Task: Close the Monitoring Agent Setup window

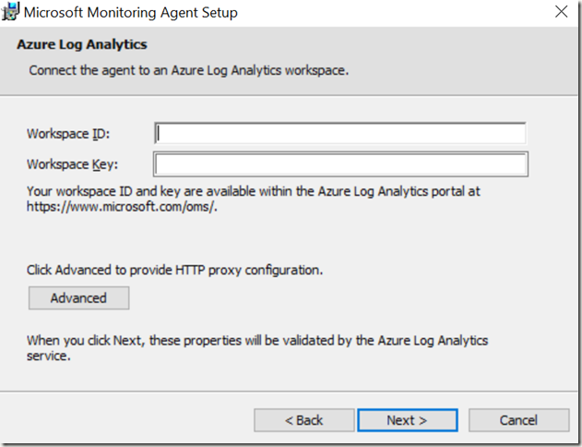Action: [561, 12]
